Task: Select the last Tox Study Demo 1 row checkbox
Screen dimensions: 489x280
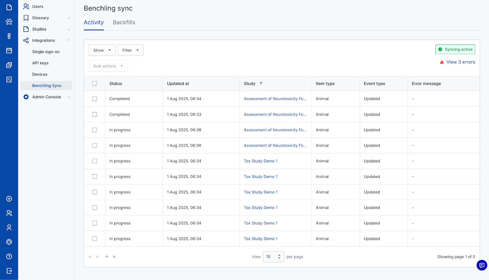Action: pyautogui.click(x=95, y=239)
